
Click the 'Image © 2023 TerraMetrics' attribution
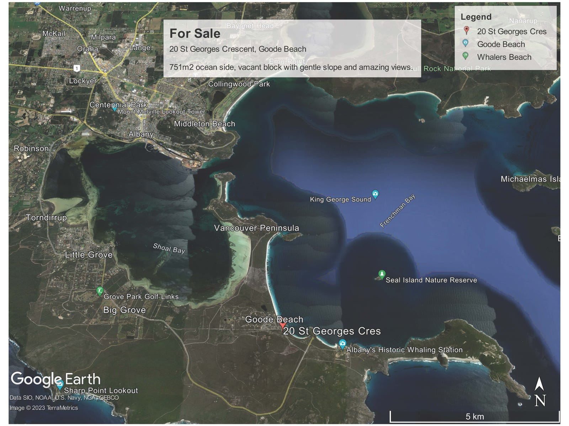(x=44, y=408)
